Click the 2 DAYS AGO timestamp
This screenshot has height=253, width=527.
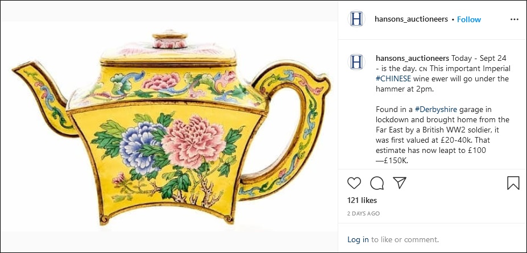[x=364, y=213]
